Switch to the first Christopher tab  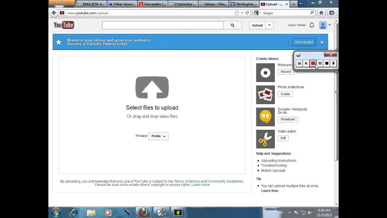click(x=183, y=4)
